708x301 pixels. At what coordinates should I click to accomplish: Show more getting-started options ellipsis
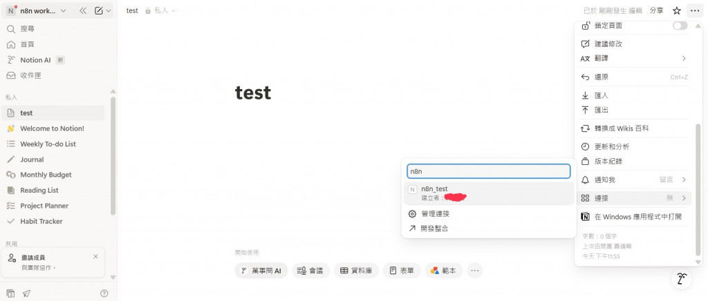474,271
